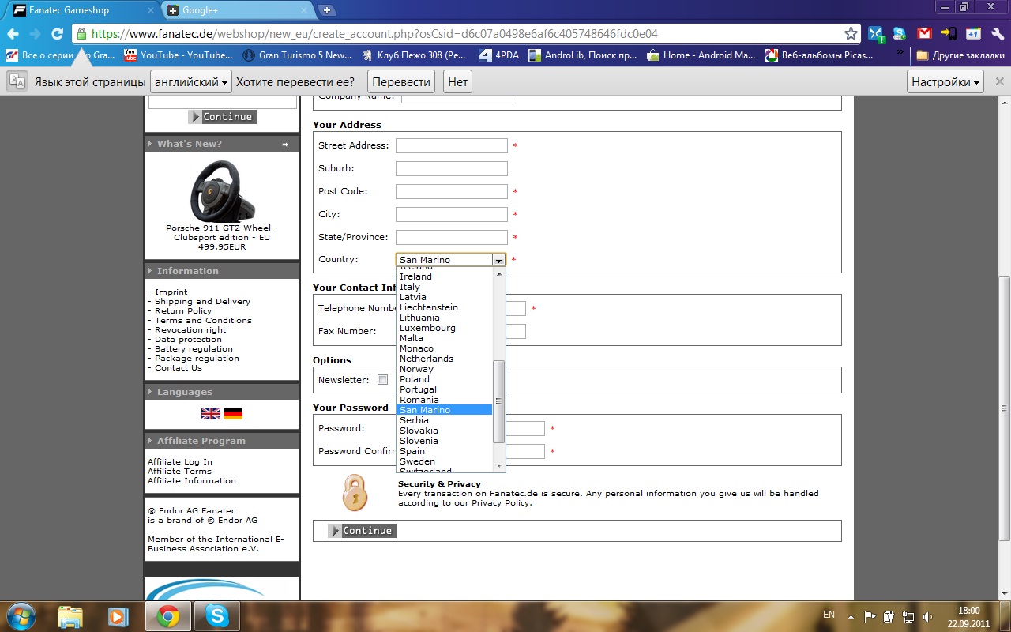Open Skype from the taskbar
This screenshot has height=632, width=1011.
pyautogui.click(x=216, y=616)
